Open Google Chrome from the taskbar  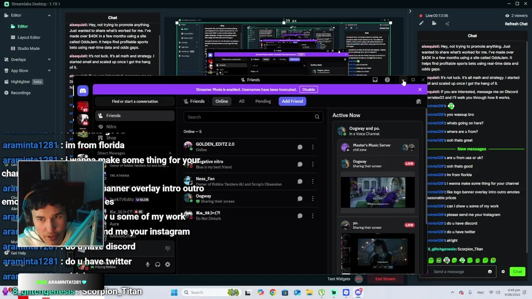[x=273, y=292]
